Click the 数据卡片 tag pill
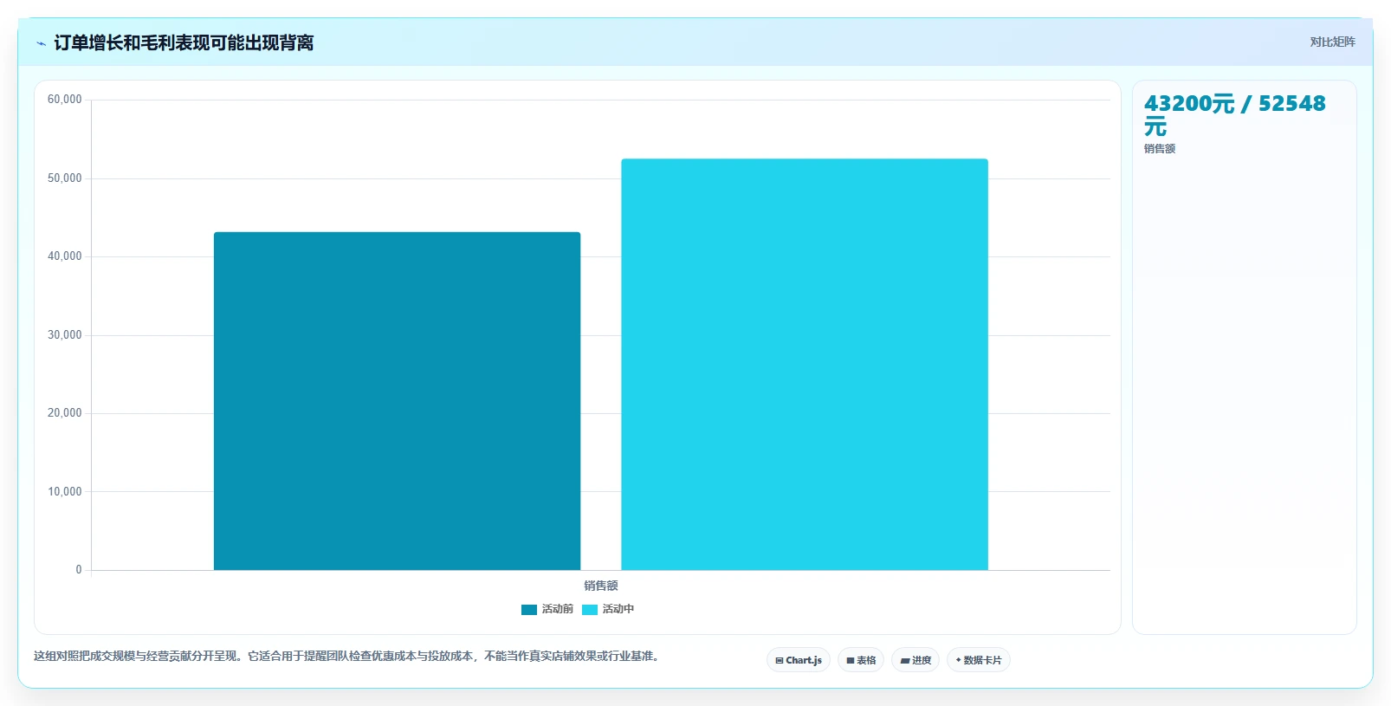1391x706 pixels. tap(979, 660)
